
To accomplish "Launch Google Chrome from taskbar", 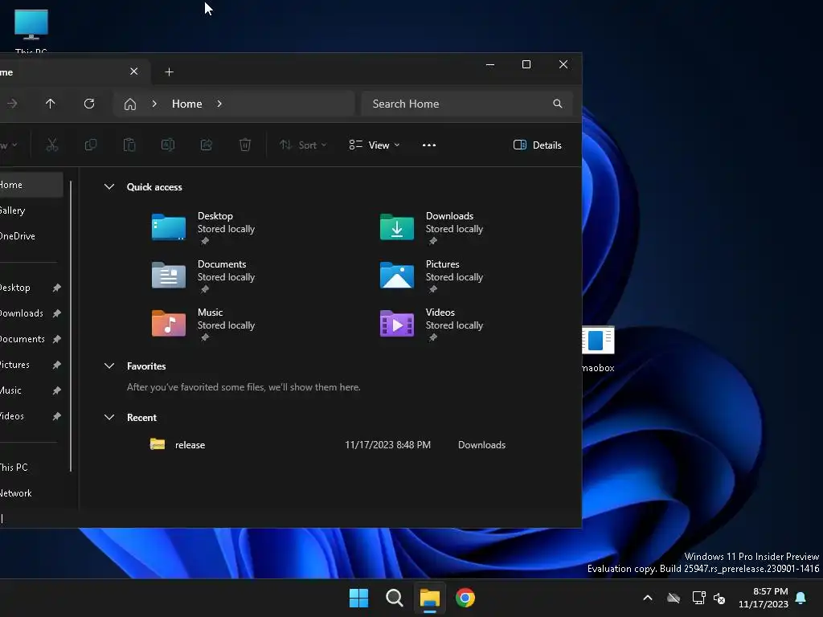I will coord(465,598).
